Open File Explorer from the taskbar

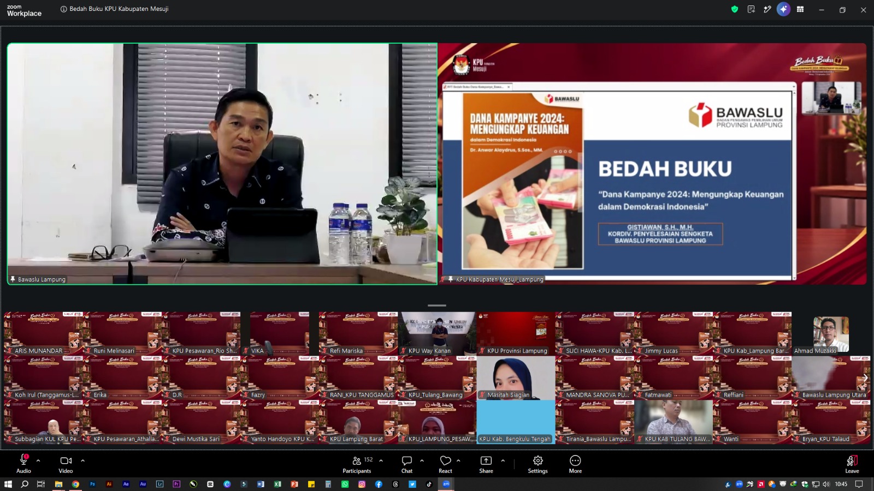[58, 484]
